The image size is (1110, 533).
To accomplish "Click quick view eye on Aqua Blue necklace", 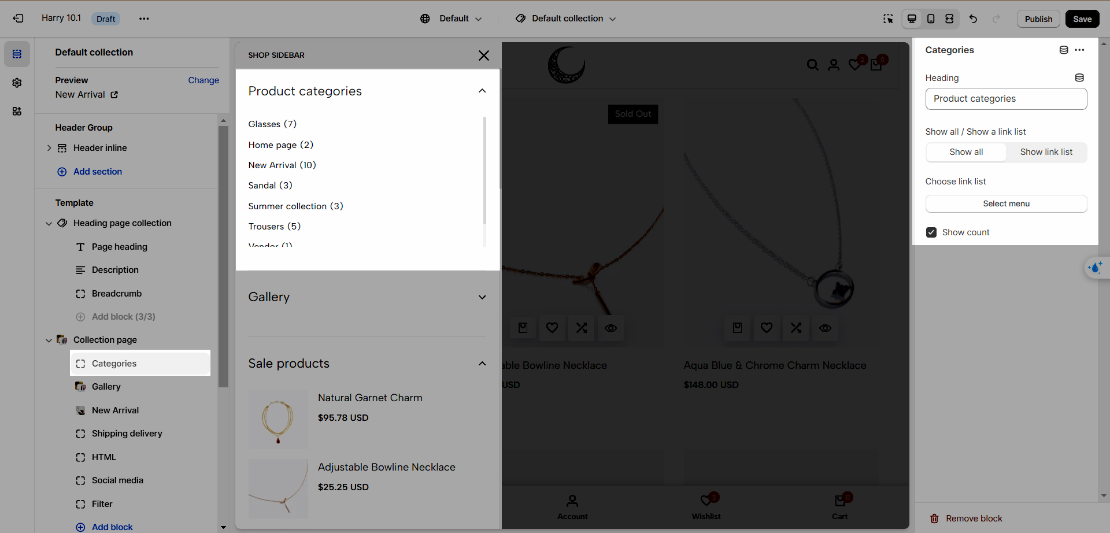I will point(826,328).
